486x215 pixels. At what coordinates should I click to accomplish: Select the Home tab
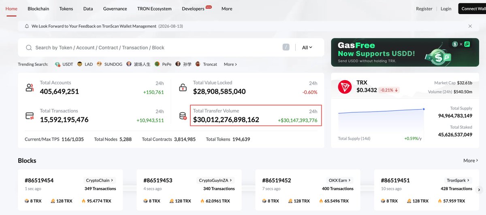(x=11, y=8)
